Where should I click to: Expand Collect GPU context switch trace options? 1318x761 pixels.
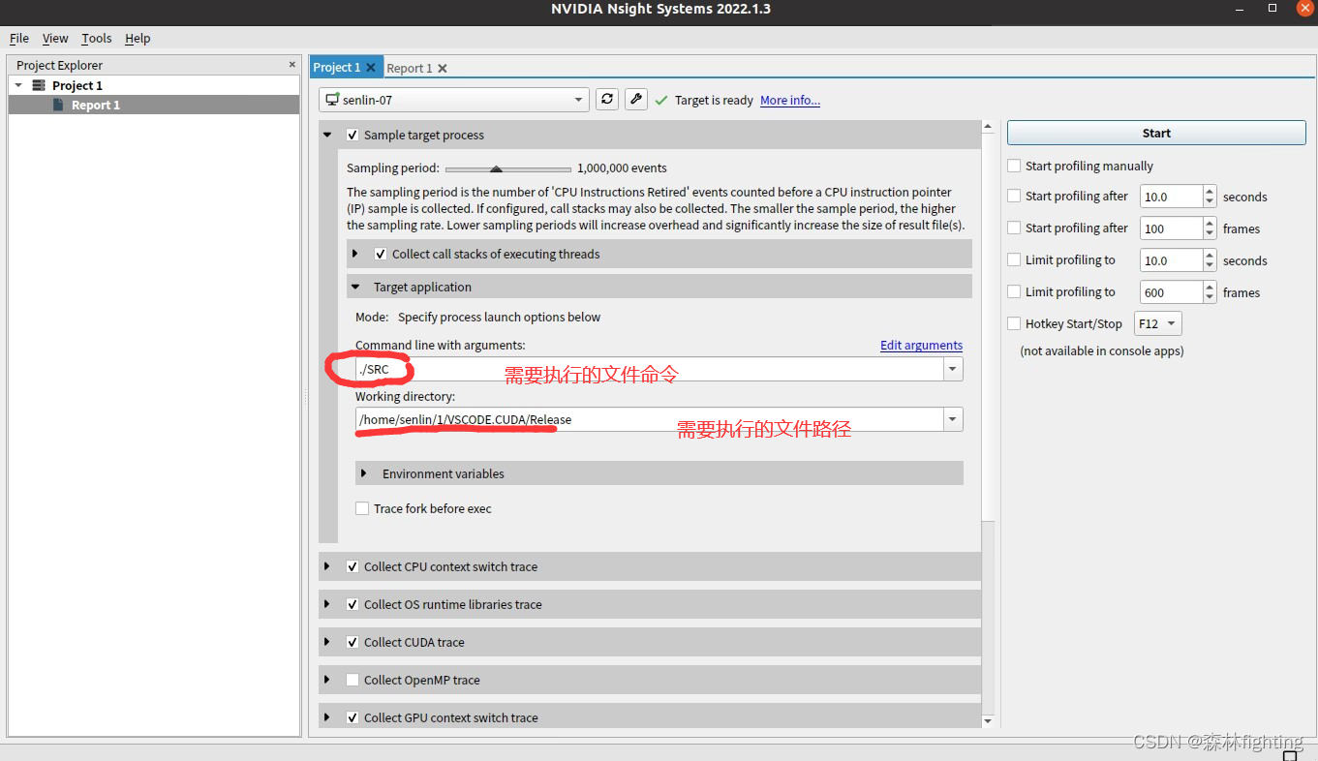click(x=327, y=717)
